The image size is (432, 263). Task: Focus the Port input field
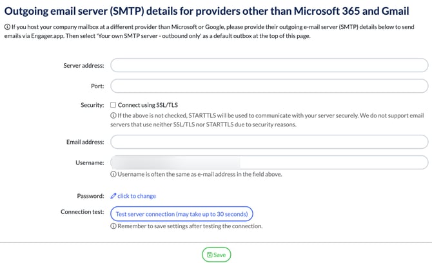269,86
